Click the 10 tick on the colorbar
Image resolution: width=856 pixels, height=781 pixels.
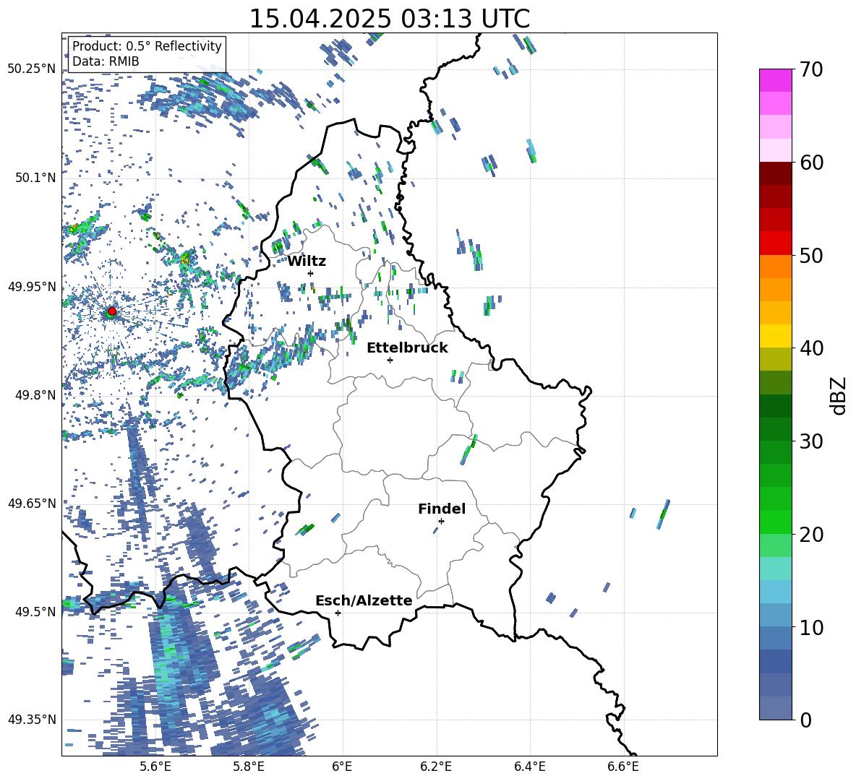[810, 627]
